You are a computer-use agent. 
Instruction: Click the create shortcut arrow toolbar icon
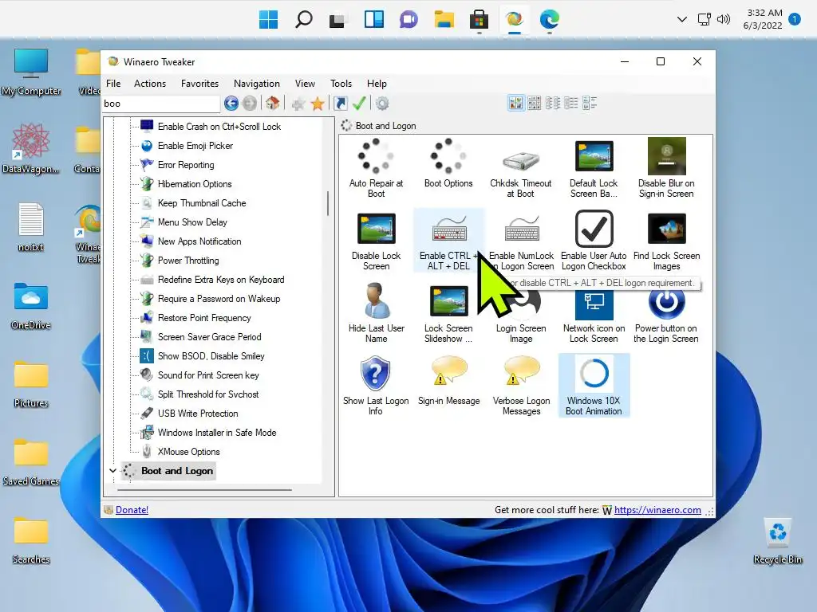coord(340,104)
